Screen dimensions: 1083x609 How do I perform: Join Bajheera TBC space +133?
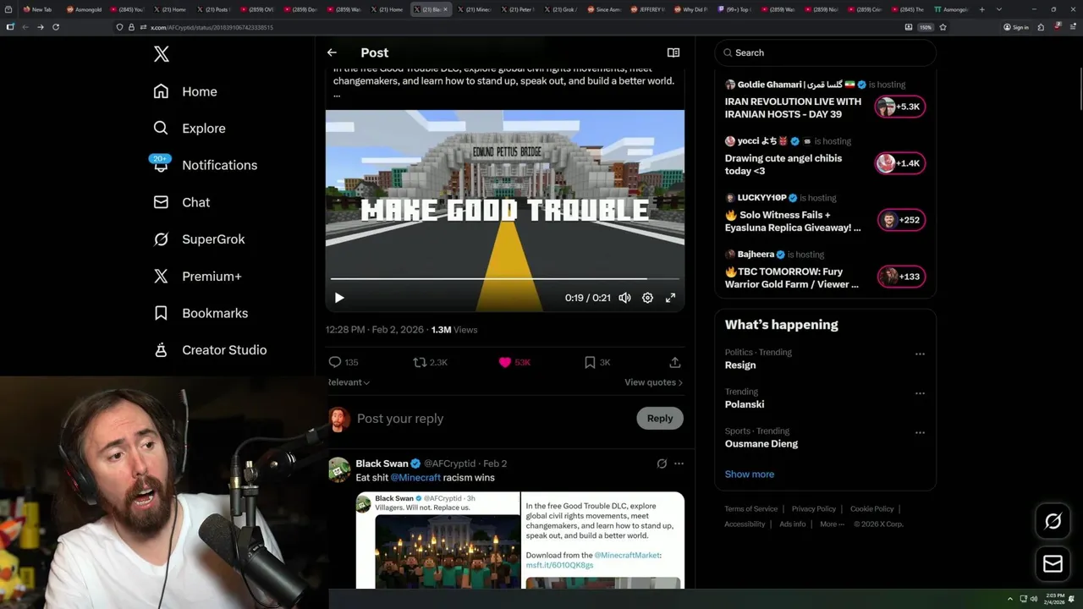(901, 277)
